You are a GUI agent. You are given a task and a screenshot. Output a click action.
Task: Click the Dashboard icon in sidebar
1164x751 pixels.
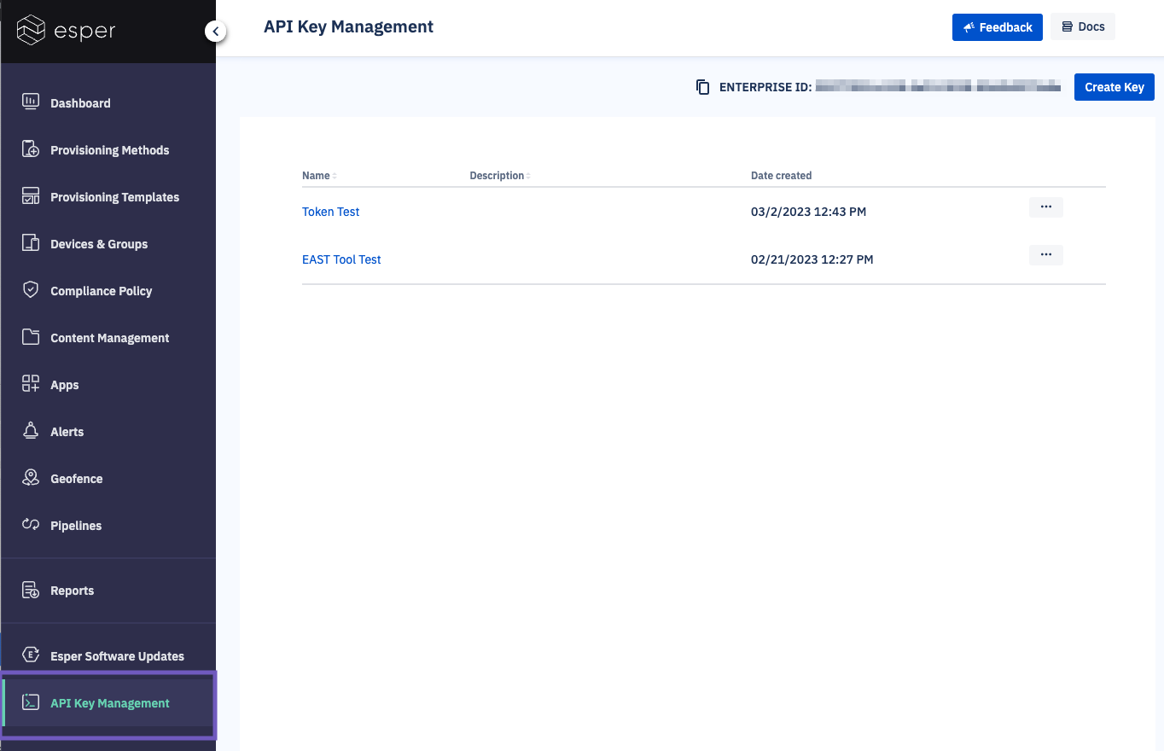point(31,102)
